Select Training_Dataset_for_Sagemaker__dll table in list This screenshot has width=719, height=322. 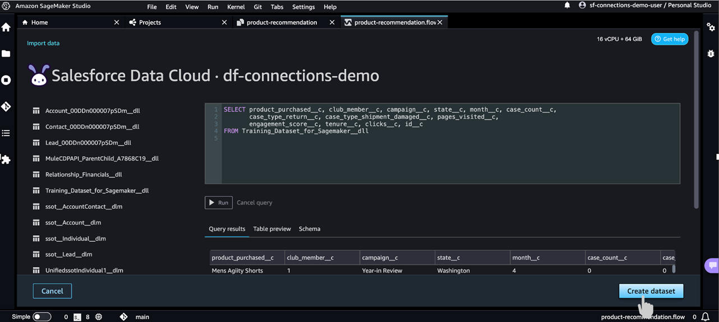click(96, 191)
